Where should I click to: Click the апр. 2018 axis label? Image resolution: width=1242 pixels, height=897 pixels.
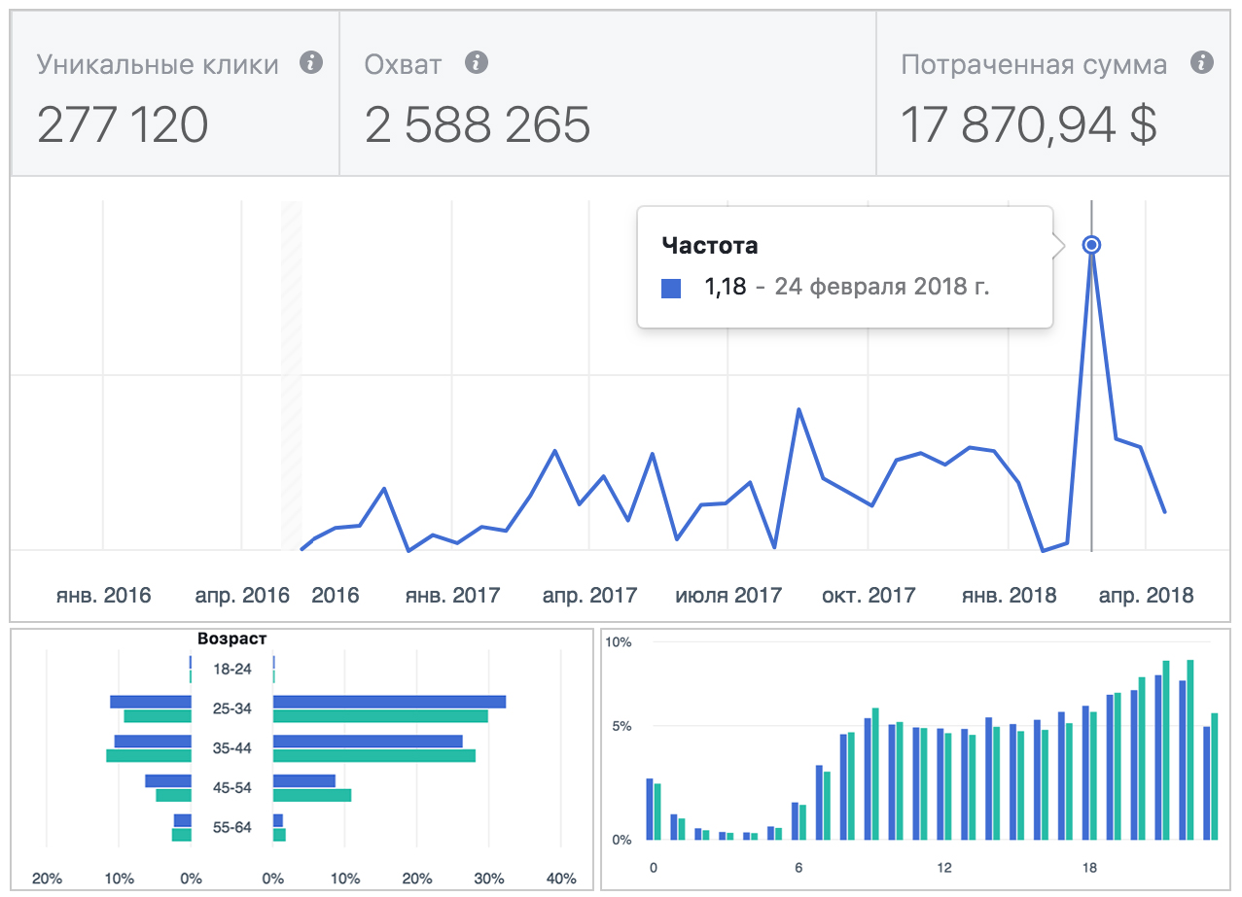[1146, 595]
